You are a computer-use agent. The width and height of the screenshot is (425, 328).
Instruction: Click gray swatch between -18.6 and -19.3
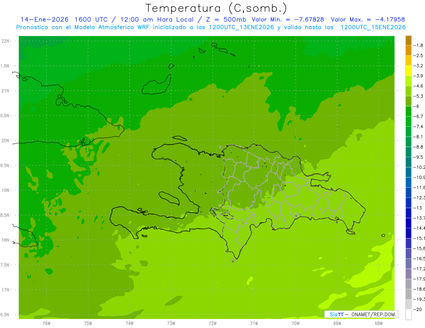(x=408, y=294)
